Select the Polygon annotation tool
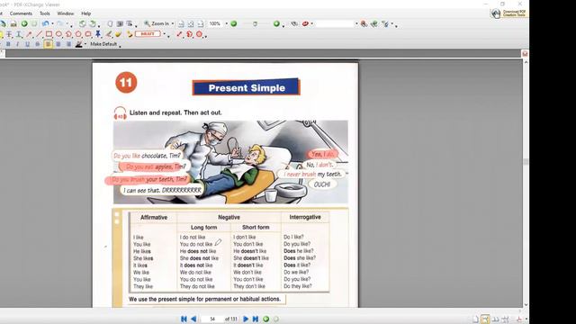This screenshot has width=576, height=324. point(78,34)
